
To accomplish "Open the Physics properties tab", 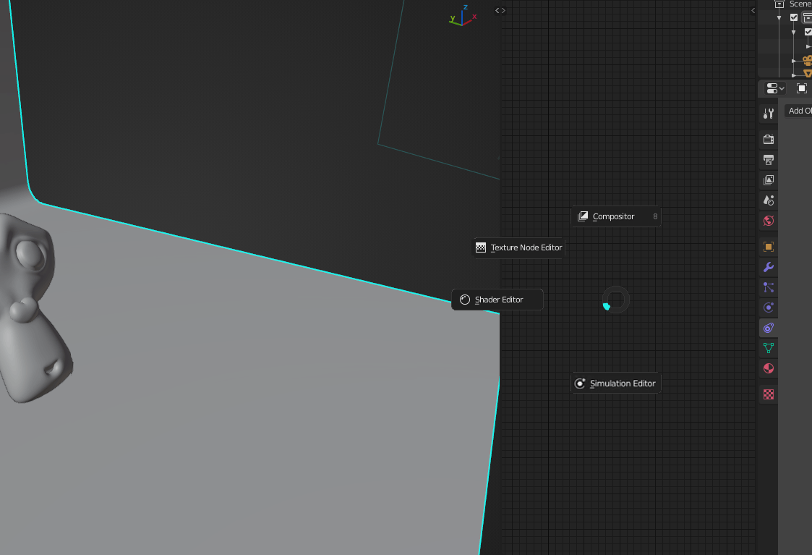I will tap(769, 308).
